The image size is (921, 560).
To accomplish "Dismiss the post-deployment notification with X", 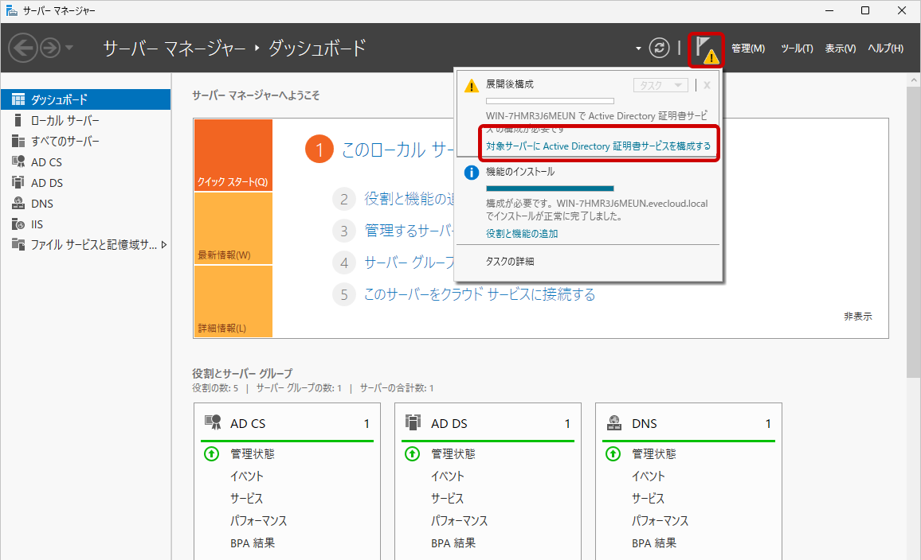I will click(707, 85).
